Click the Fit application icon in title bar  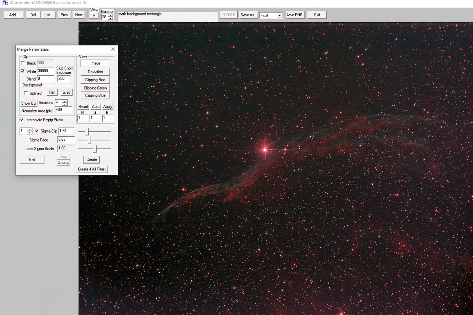(x=5, y=3)
